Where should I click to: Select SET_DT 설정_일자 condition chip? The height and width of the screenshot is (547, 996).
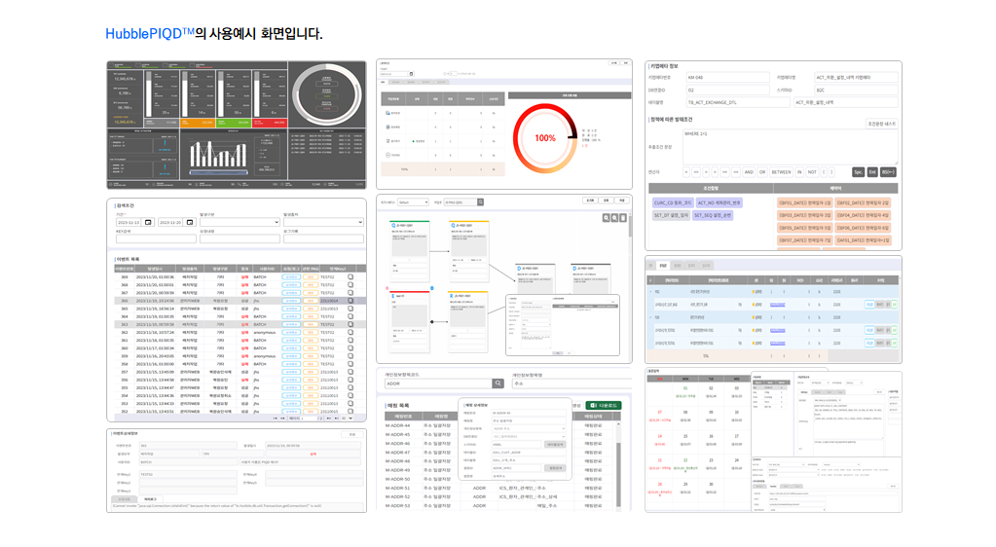pyautogui.click(x=671, y=215)
